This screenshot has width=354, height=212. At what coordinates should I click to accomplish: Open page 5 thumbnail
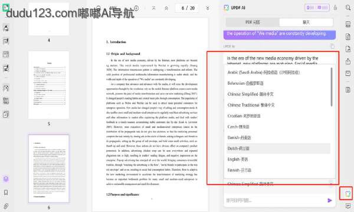pyautogui.click(x=49, y=85)
